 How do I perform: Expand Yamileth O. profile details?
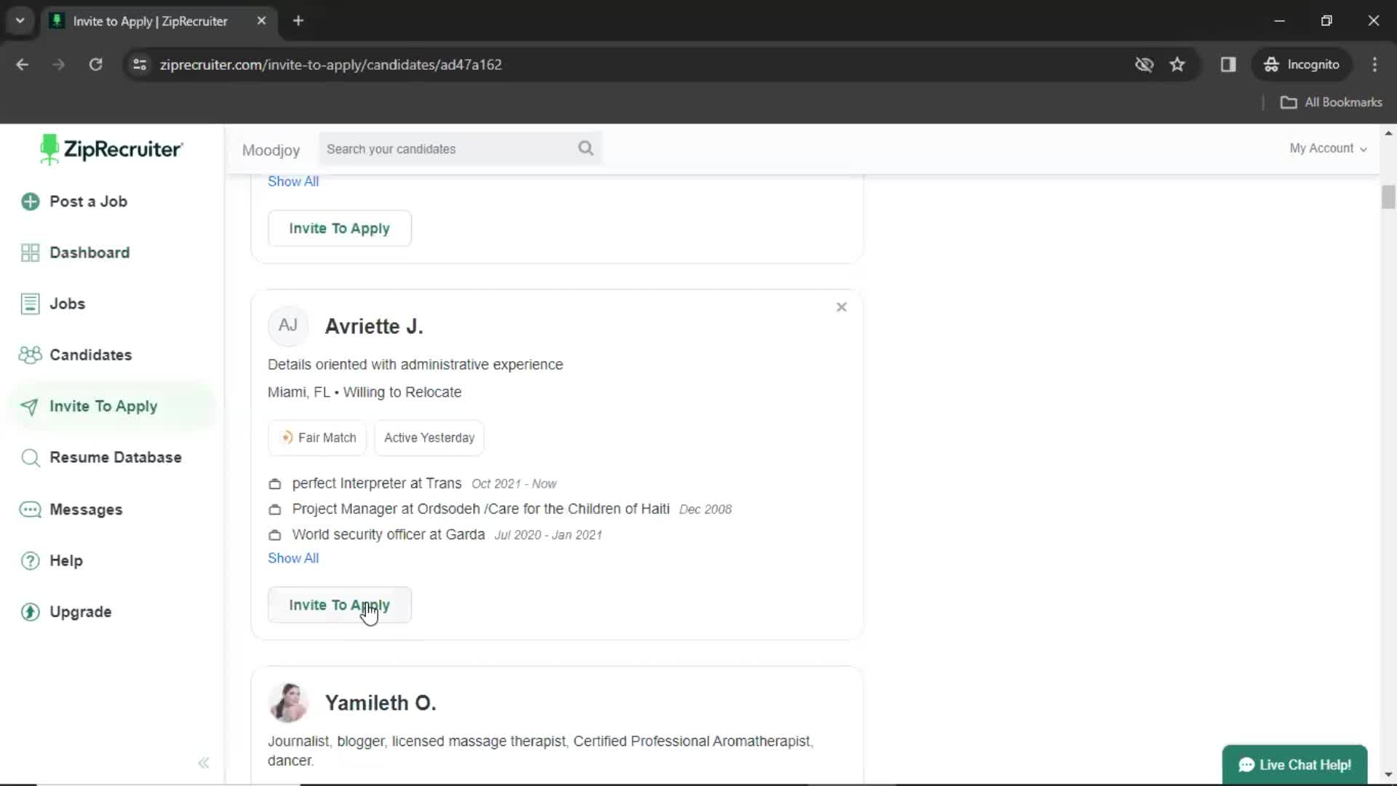tap(381, 702)
